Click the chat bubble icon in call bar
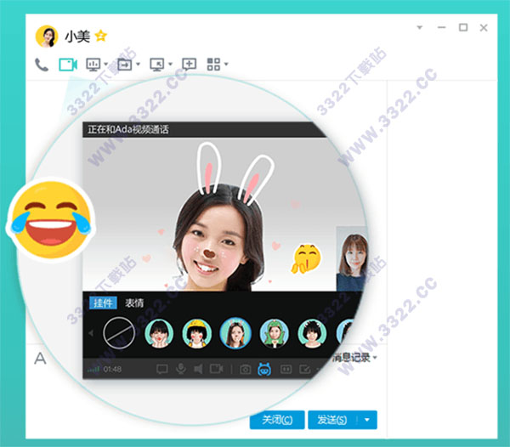 coord(162,370)
